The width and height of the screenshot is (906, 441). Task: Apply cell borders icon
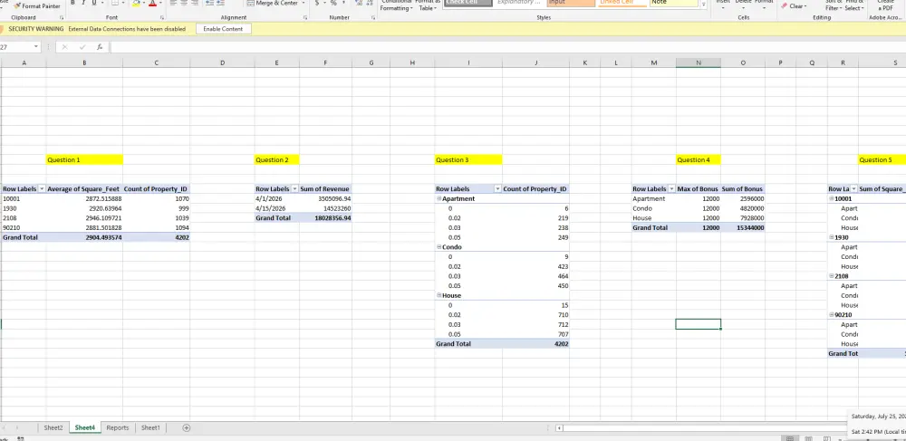(x=114, y=3)
